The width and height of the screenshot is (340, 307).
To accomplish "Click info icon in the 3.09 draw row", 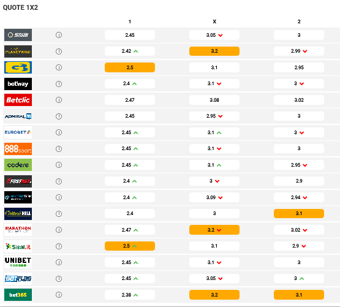I will (x=59, y=197).
